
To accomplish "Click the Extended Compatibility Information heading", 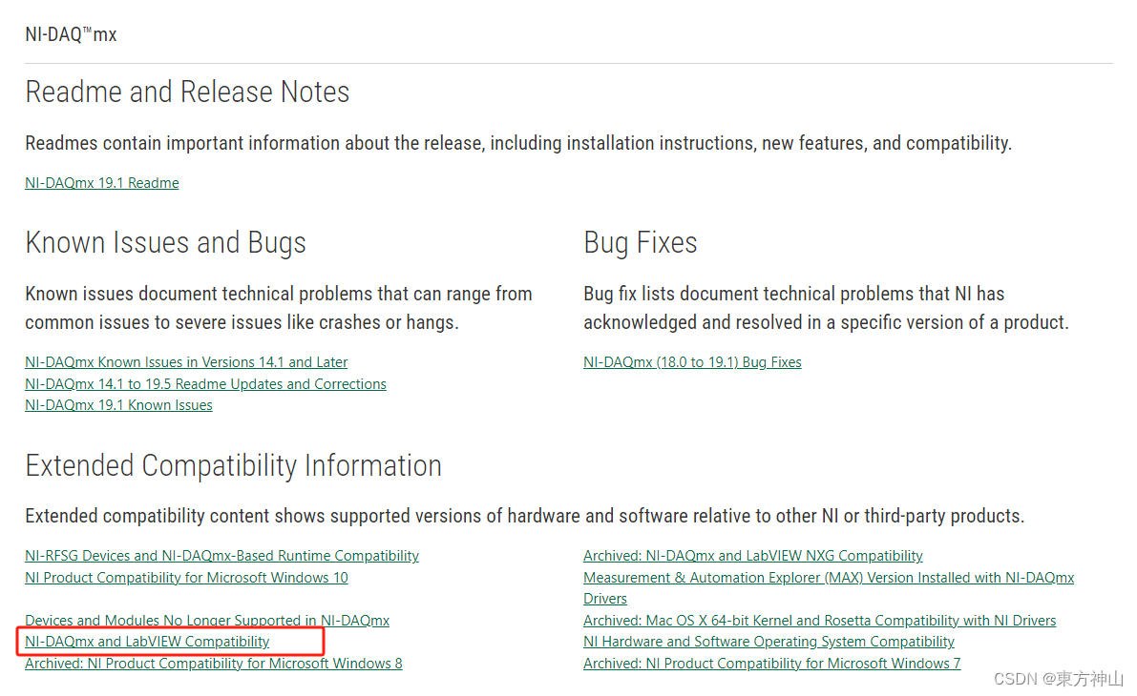I will (x=233, y=465).
